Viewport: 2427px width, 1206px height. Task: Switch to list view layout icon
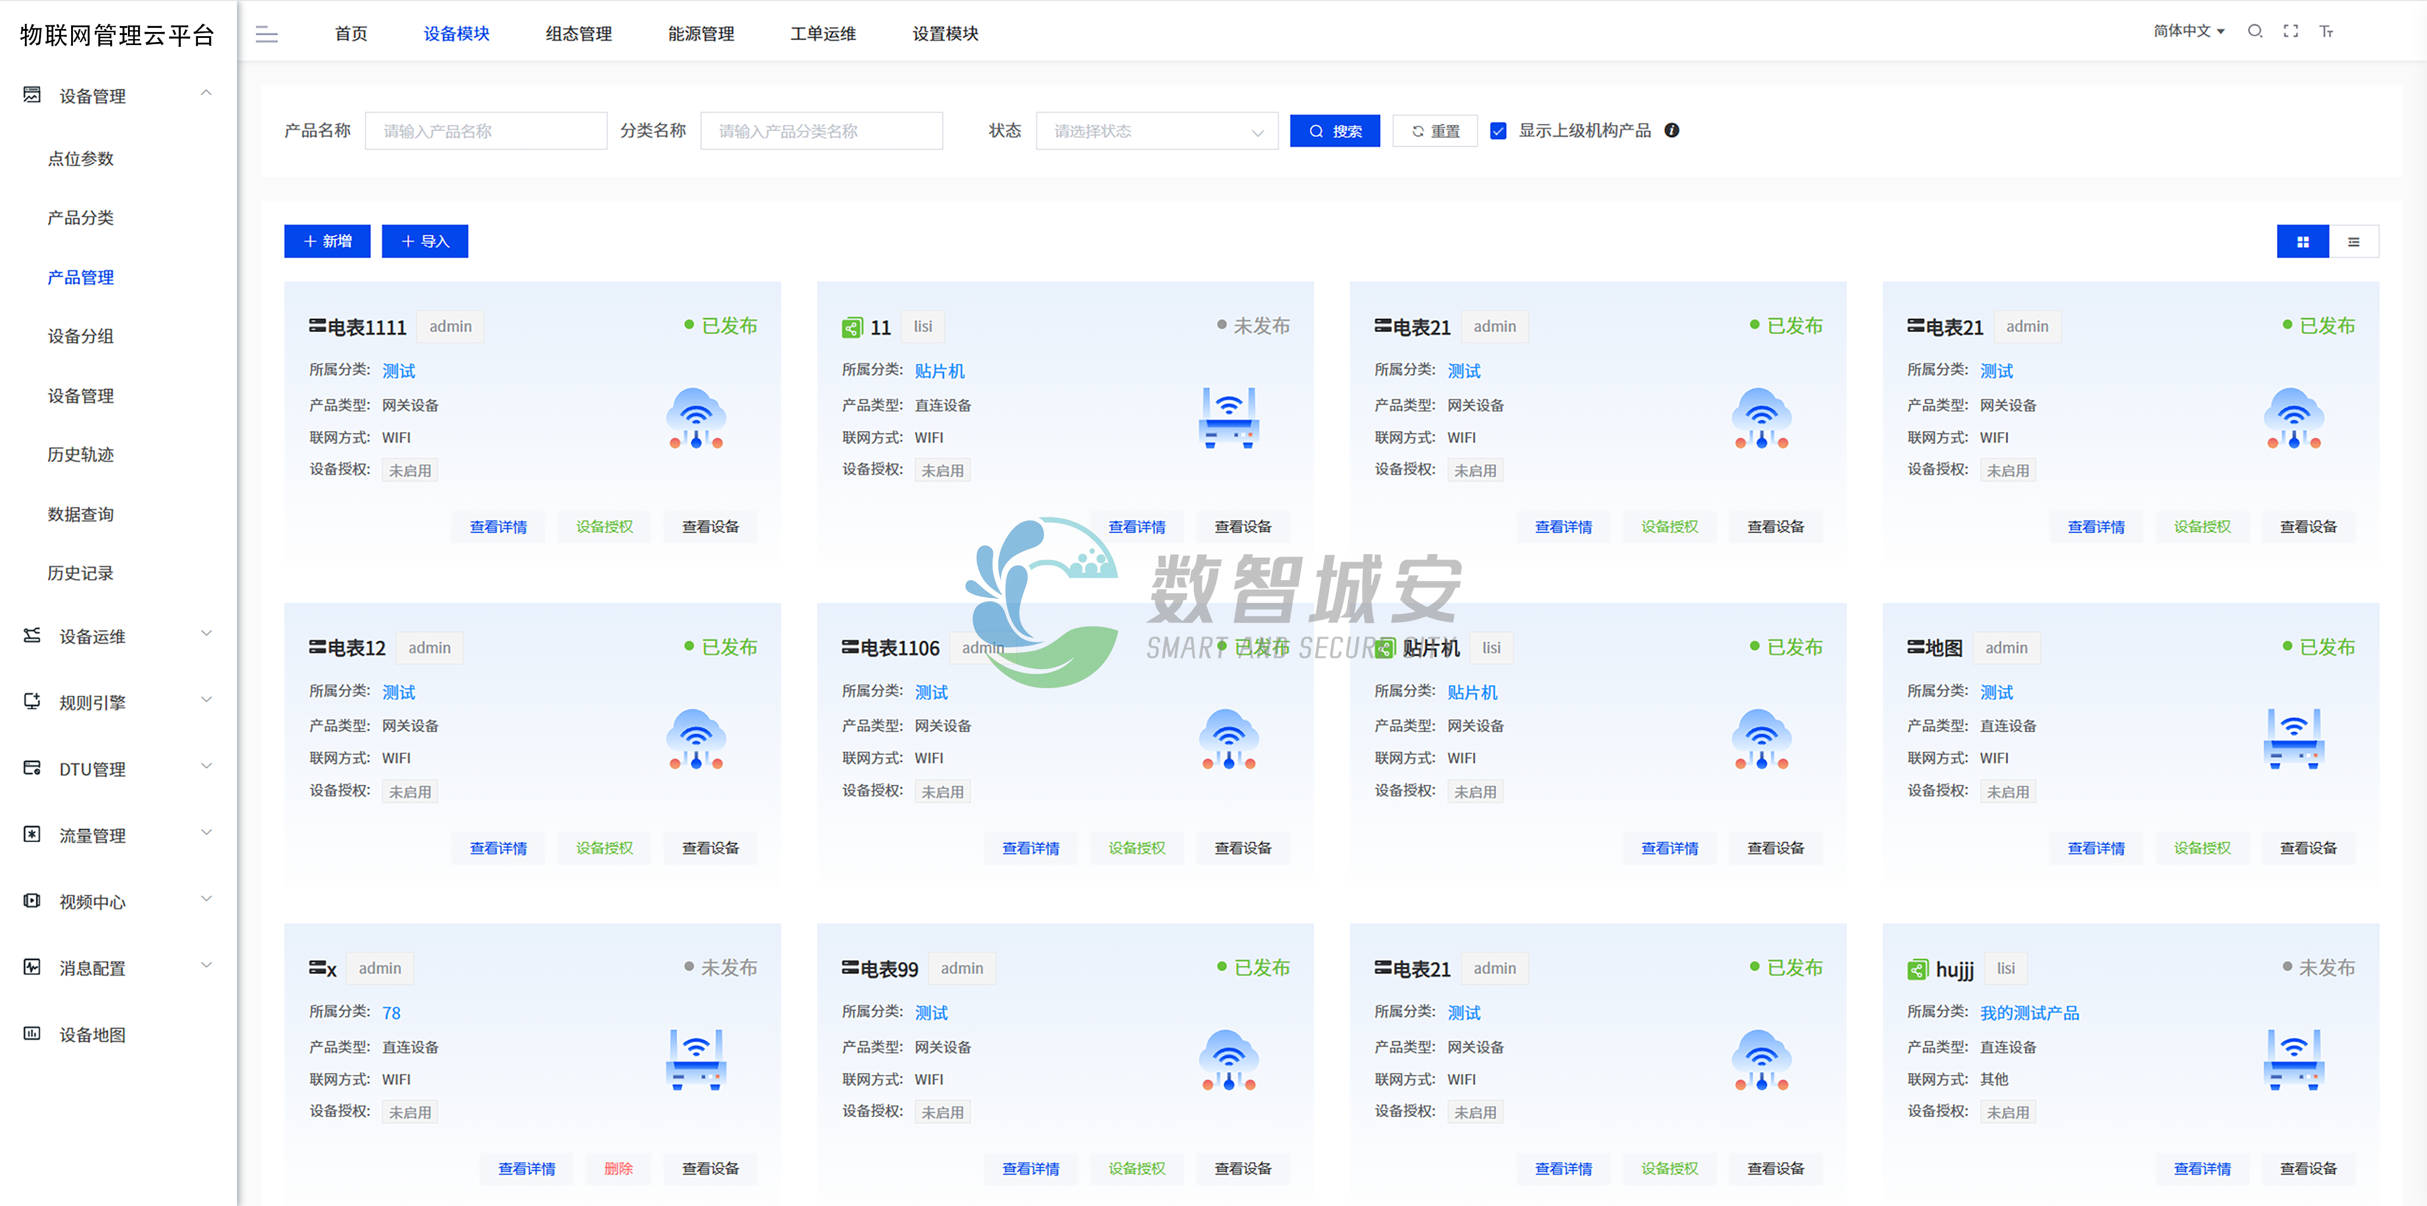[x=2354, y=242]
